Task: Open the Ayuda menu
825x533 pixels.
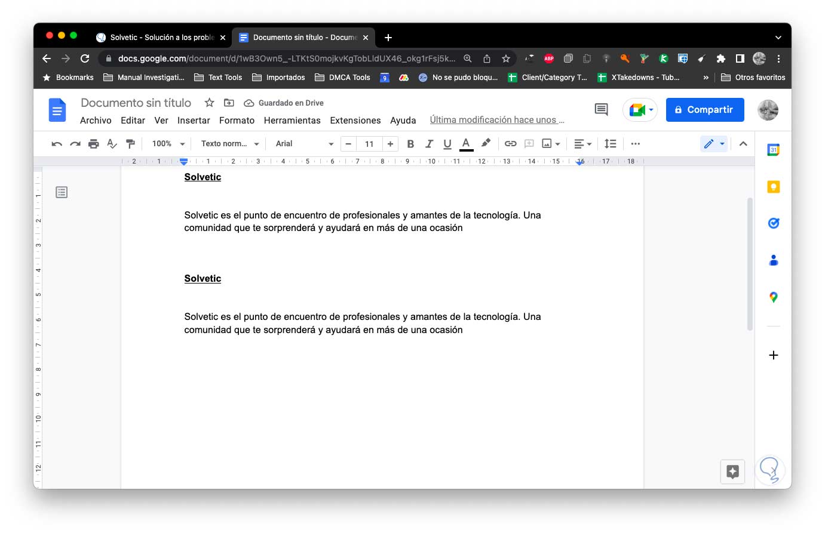Action: pos(403,121)
